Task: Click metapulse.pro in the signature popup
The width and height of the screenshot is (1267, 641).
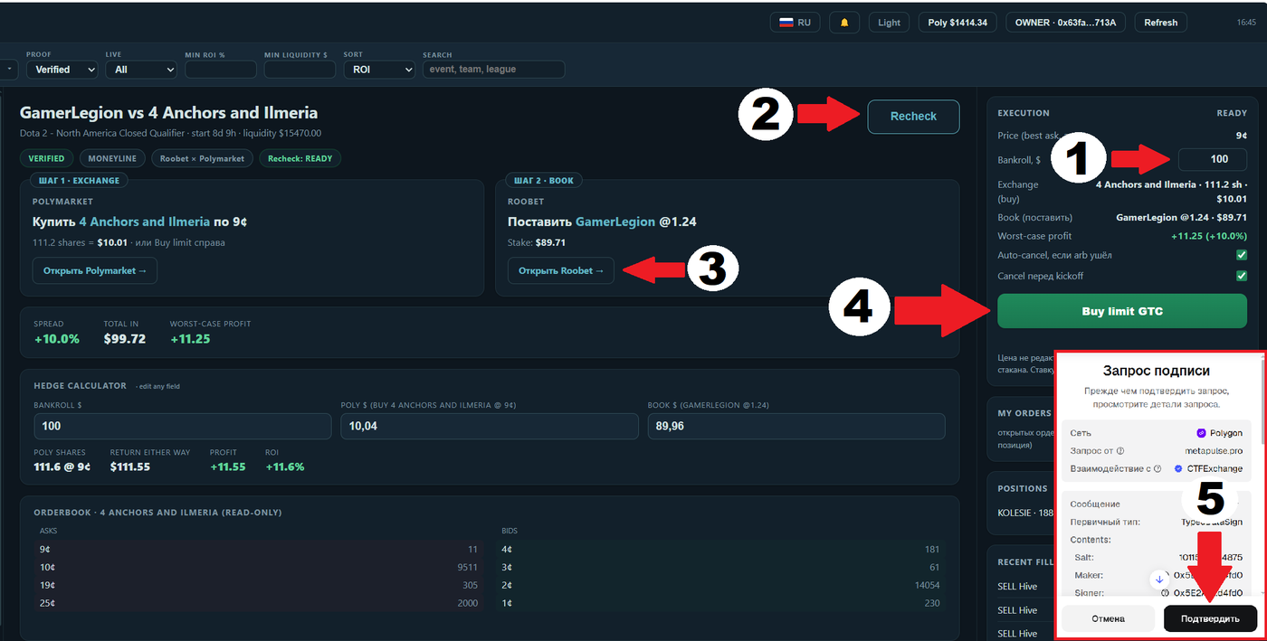Action: pyautogui.click(x=1214, y=450)
